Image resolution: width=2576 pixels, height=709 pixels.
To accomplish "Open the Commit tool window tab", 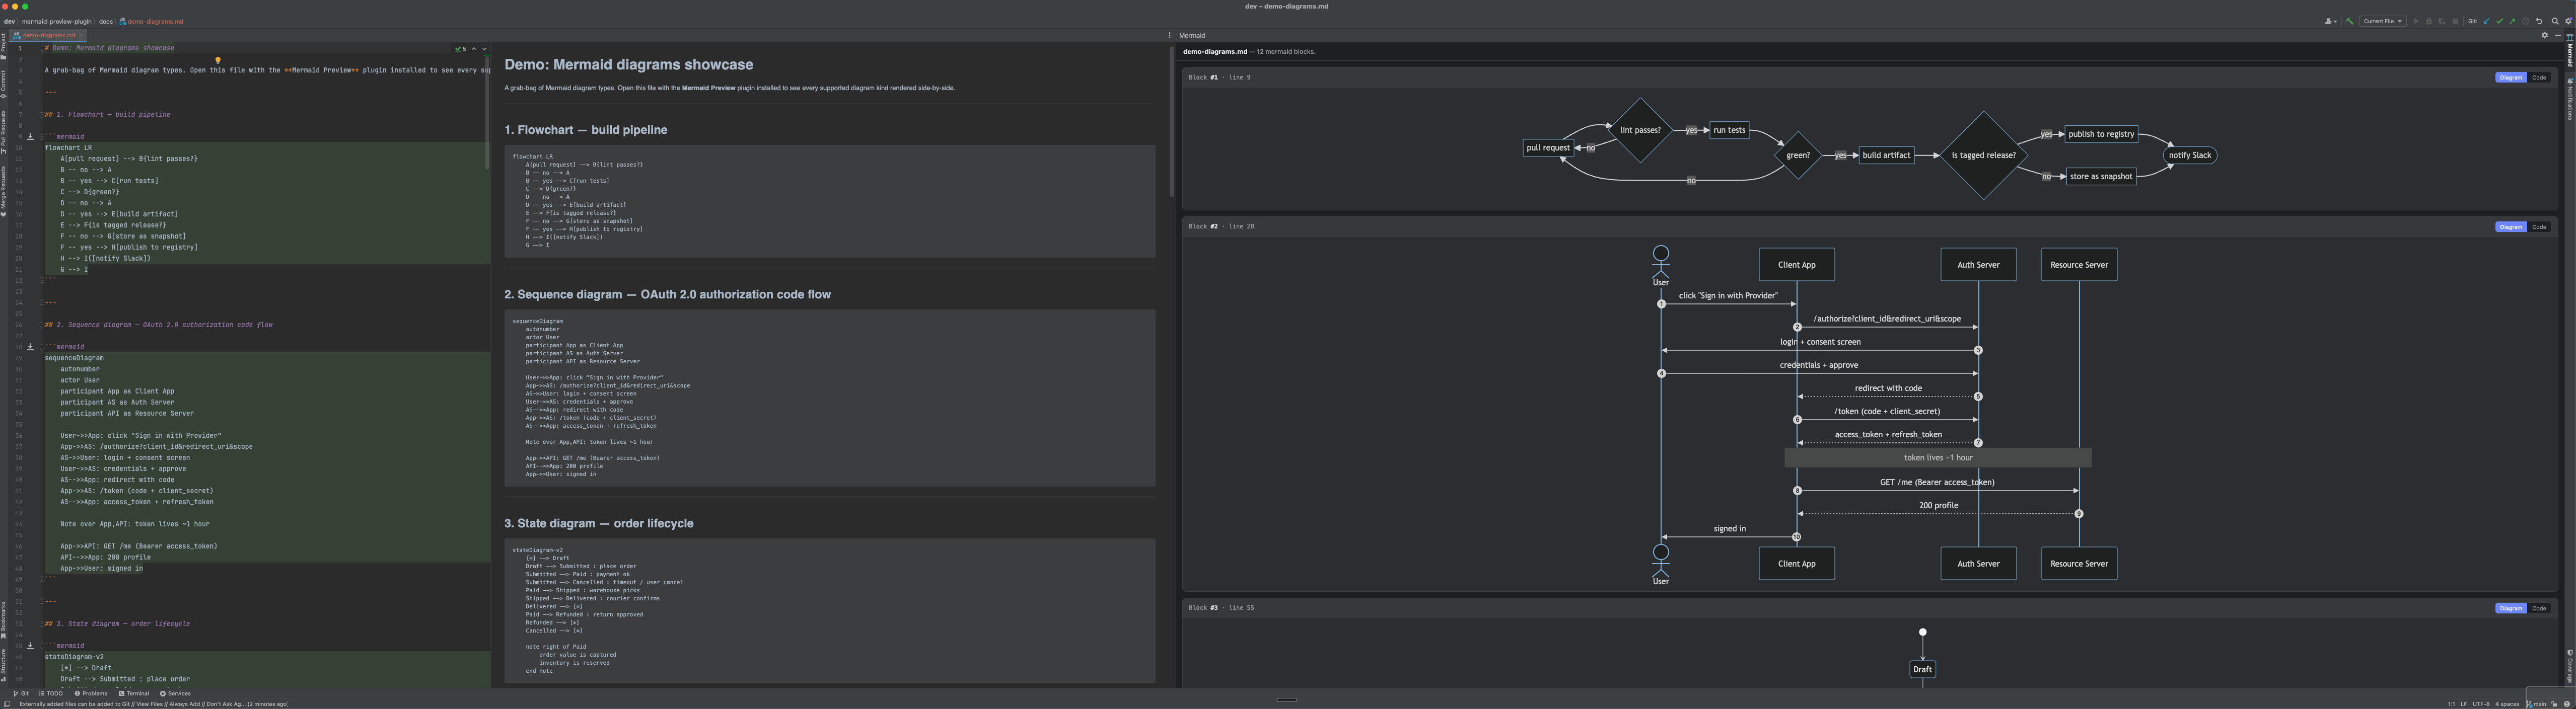I will pyautogui.click(x=4, y=84).
